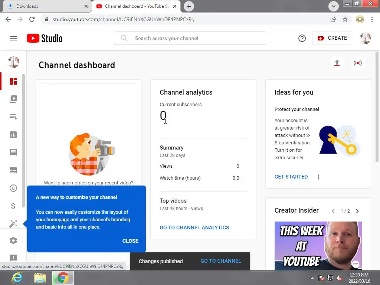Go to next Creator Insider card
The height and width of the screenshot is (285, 380).
(x=357, y=211)
